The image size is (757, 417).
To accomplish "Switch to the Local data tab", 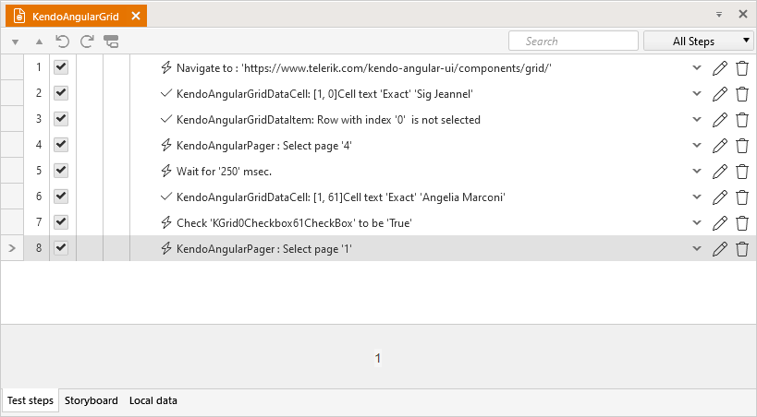I will pos(153,400).
